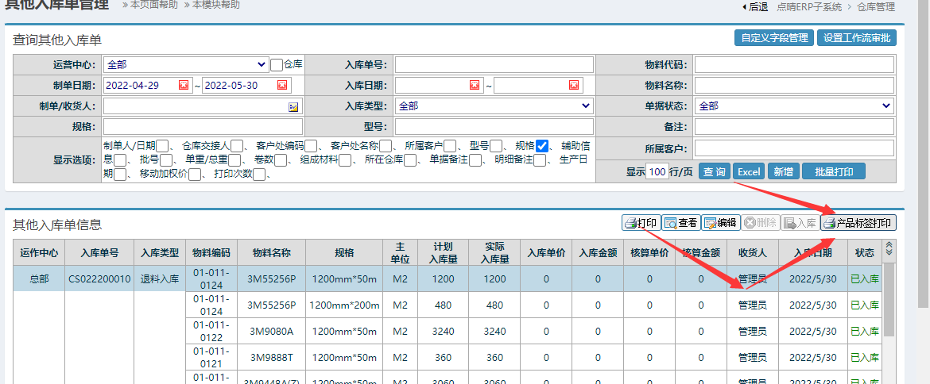The width and height of the screenshot is (930, 384).
Task: Click the 仓库管理 breadcrumb item
Action: tap(876, 7)
